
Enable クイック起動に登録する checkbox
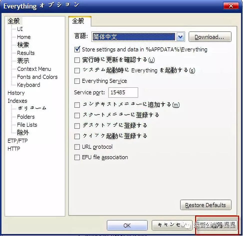pos(77,136)
